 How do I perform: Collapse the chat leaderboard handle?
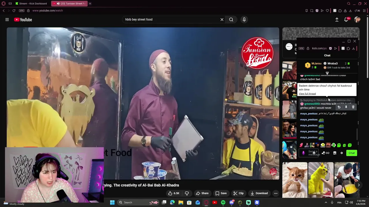point(327,73)
